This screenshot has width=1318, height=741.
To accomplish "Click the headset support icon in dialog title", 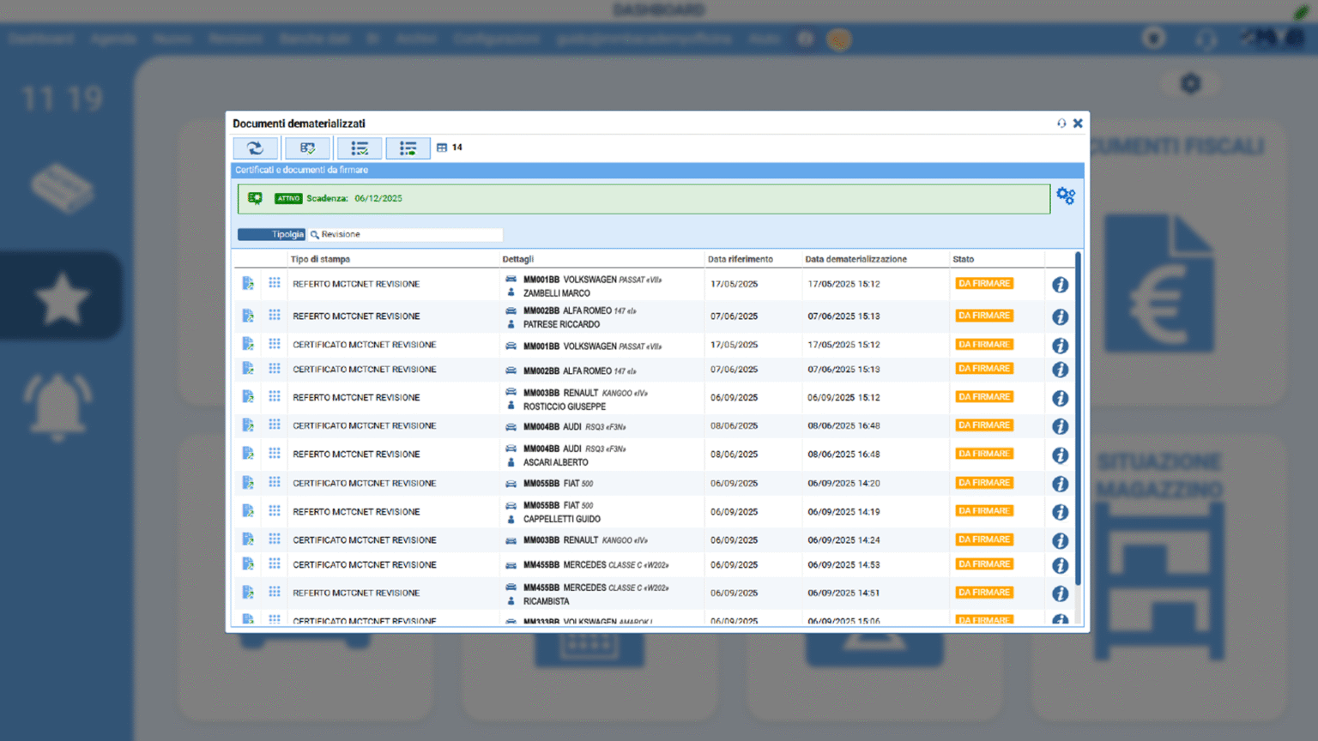I will coord(1061,123).
